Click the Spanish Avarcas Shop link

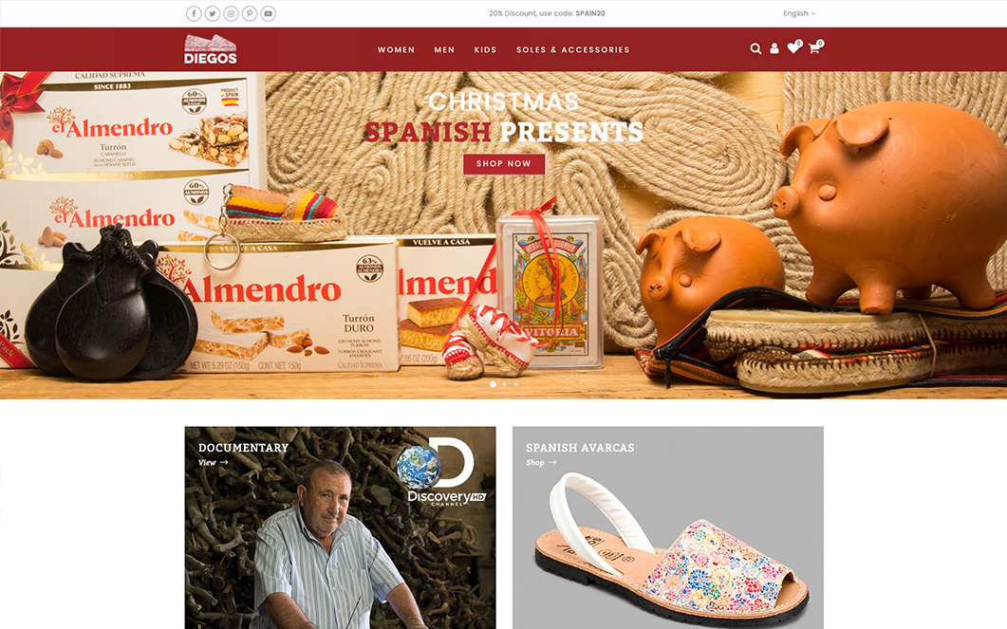click(541, 462)
